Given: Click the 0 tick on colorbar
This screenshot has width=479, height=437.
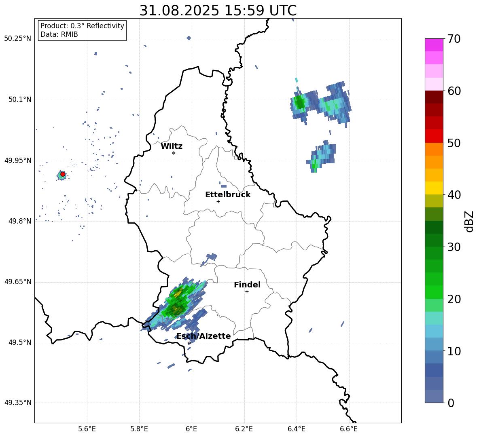Looking at the screenshot, I should (x=451, y=403).
